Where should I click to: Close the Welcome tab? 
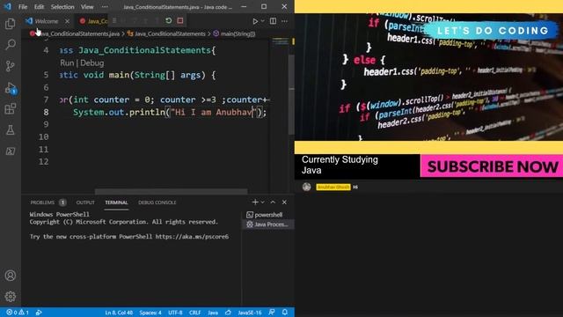point(67,21)
